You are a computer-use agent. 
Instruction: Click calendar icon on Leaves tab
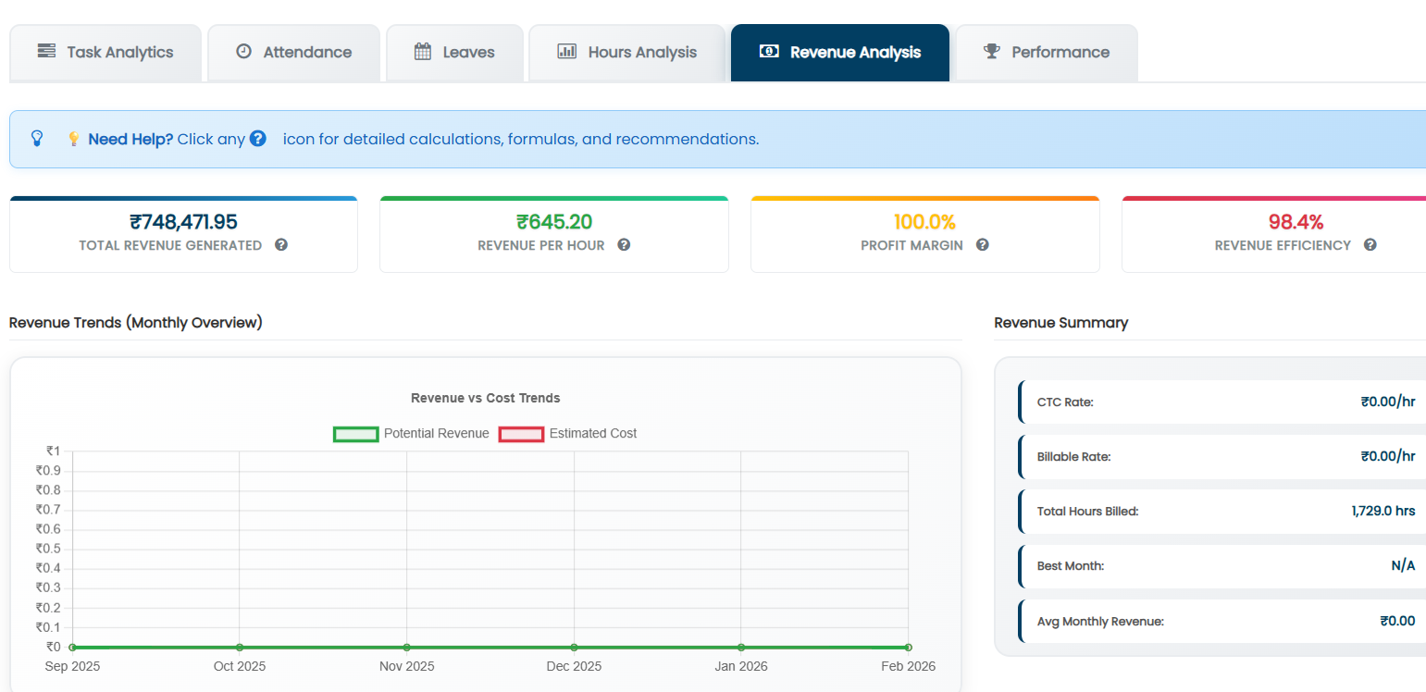pyautogui.click(x=423, y=52)
